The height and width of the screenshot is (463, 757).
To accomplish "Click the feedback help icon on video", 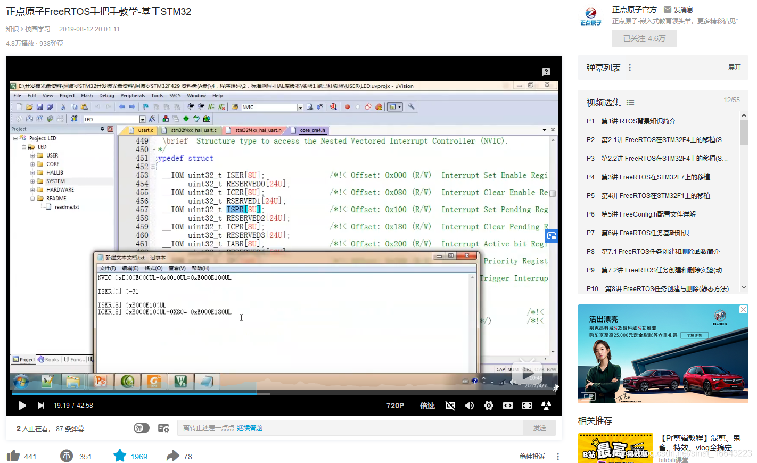I will coord(546,72).
